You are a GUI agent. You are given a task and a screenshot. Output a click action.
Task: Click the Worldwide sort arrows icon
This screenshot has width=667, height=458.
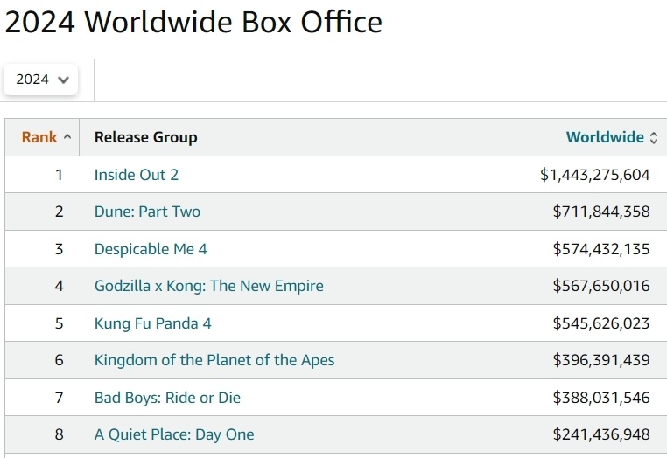point(653,137)
